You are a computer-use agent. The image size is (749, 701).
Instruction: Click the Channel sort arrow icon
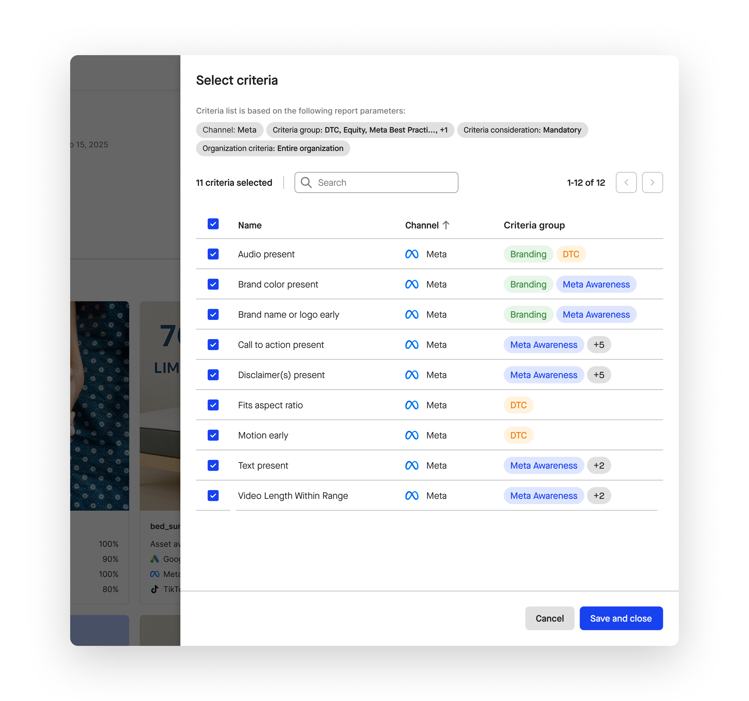point(446,225)
